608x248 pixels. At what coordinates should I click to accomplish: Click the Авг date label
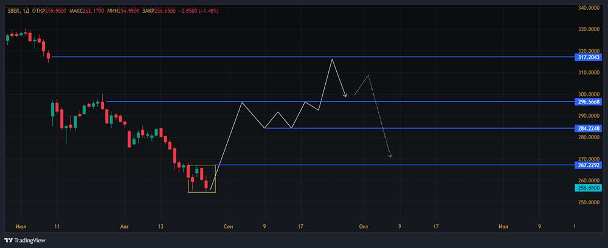(x=125, y=226)
